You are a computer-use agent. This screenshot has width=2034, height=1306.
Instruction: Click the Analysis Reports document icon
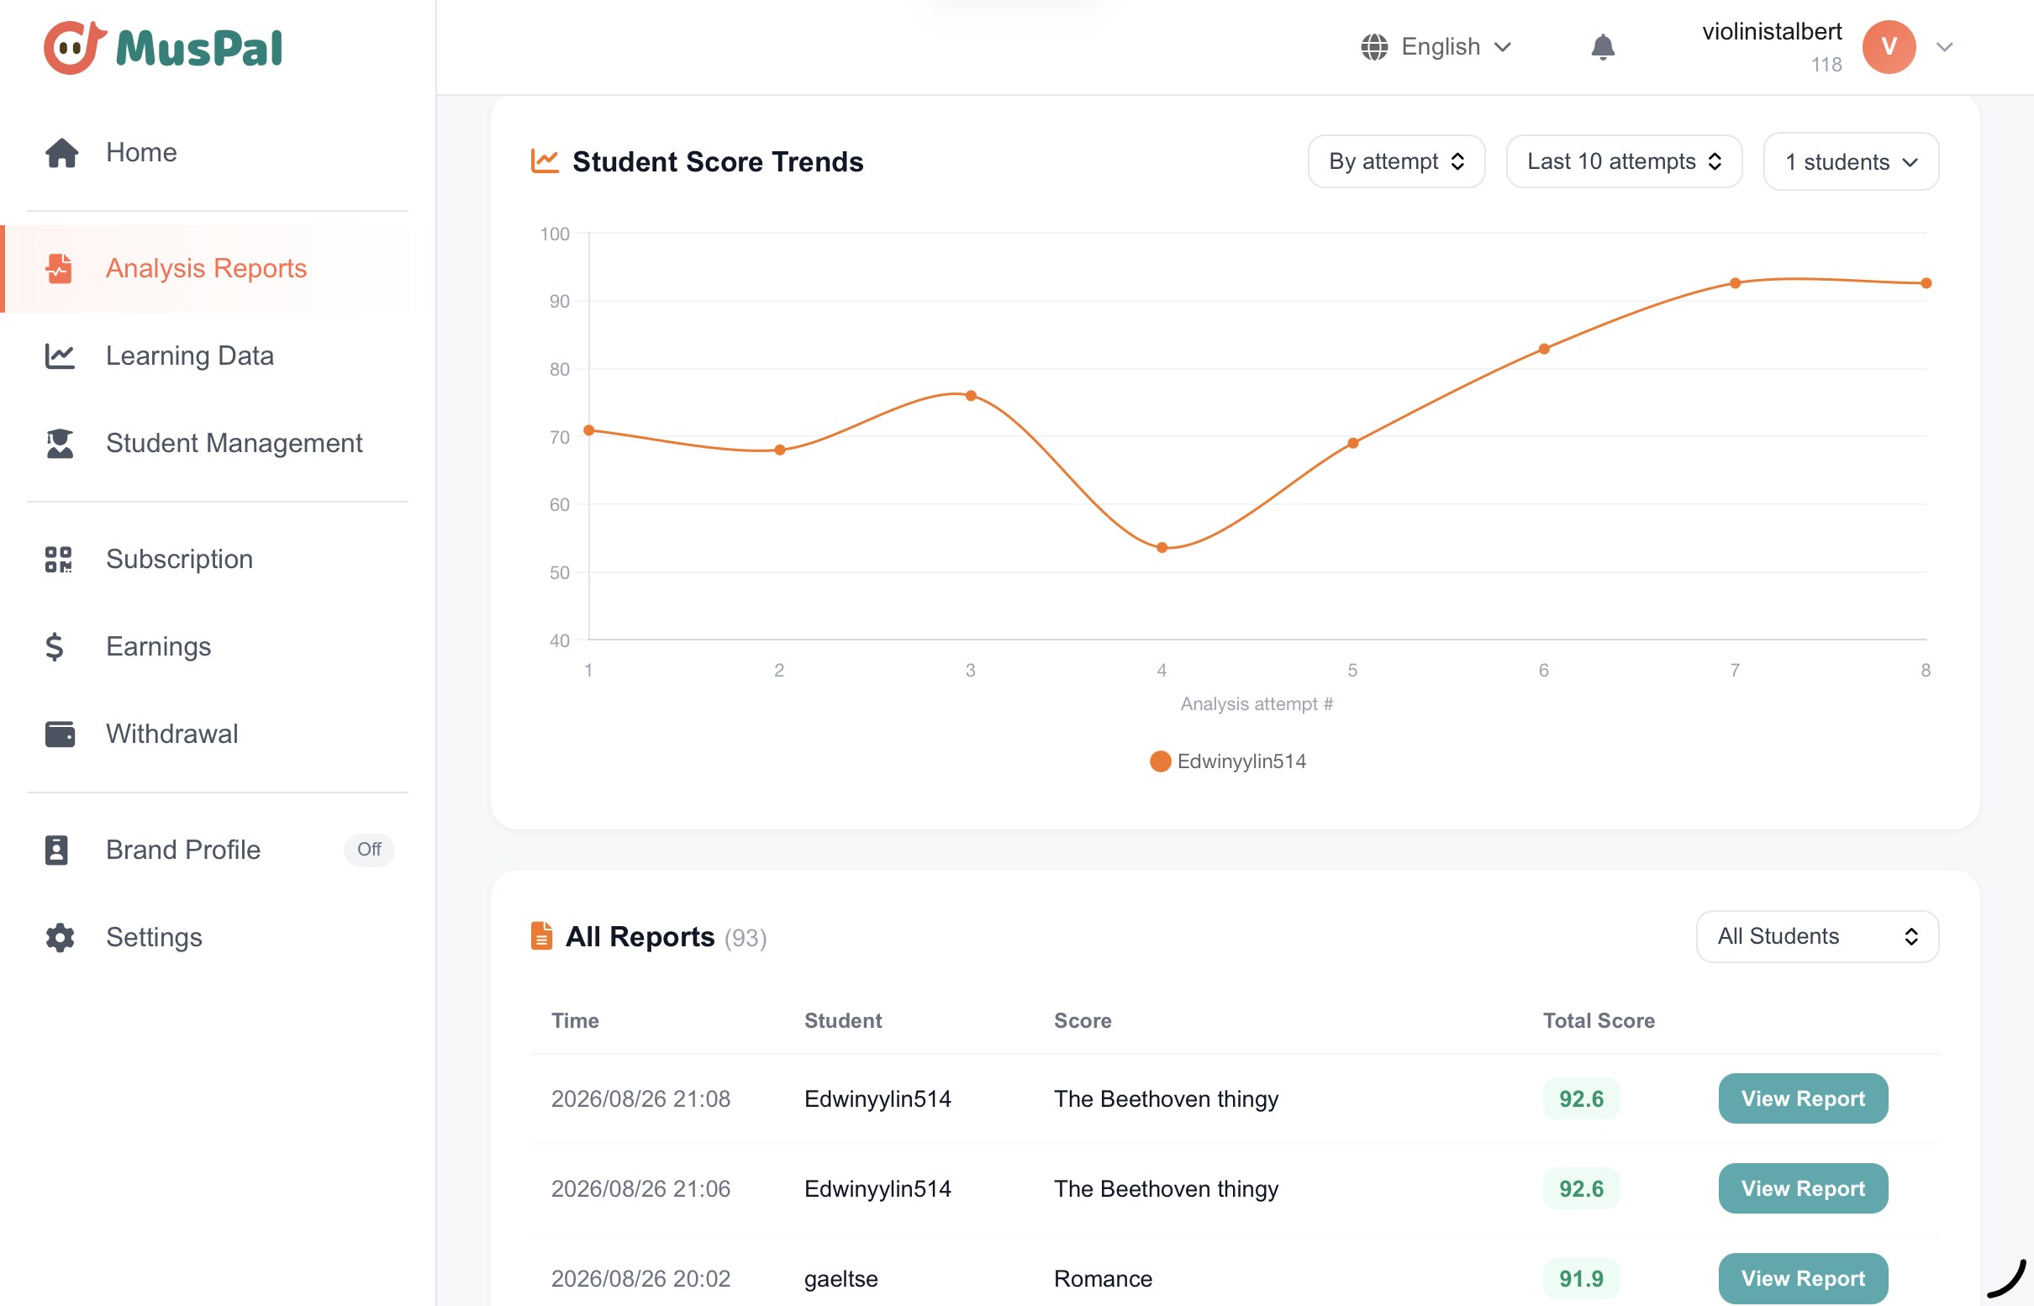(60, 268)
